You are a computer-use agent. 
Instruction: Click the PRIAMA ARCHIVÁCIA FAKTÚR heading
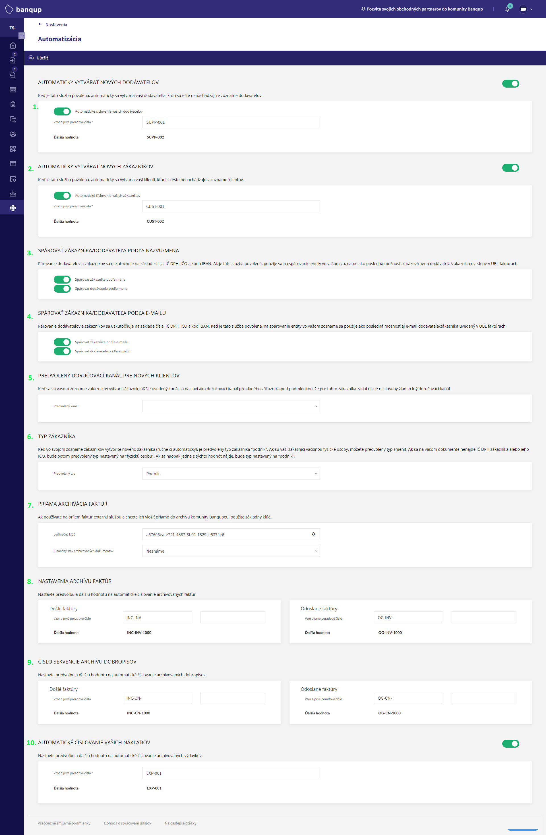point(73,504)
